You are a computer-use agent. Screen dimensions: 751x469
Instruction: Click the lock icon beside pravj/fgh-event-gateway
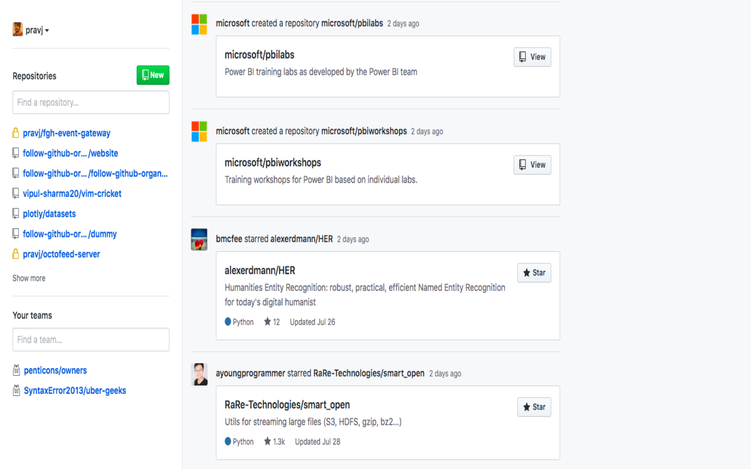[x=16, y=133]
